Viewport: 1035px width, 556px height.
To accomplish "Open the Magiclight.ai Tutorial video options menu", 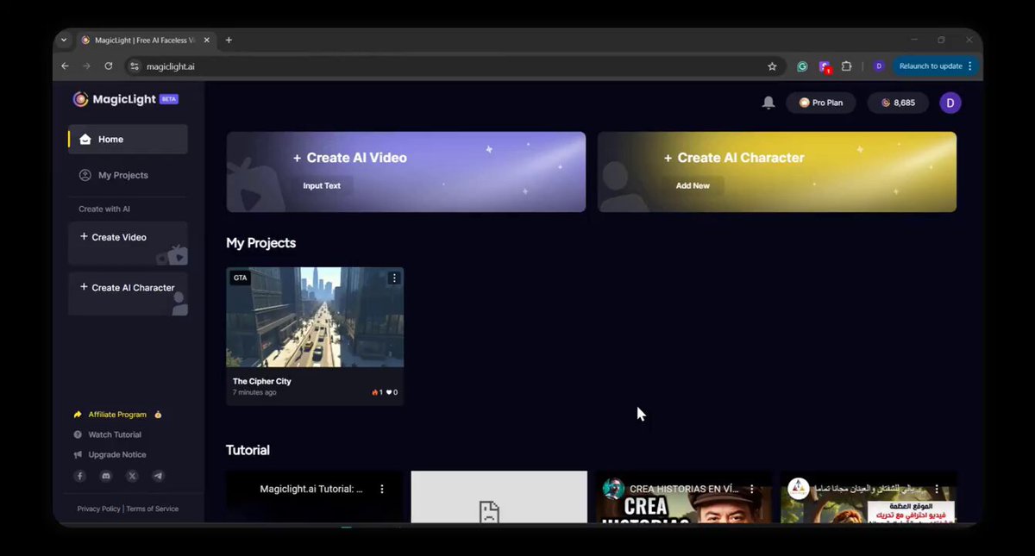I will click(382, 489).
